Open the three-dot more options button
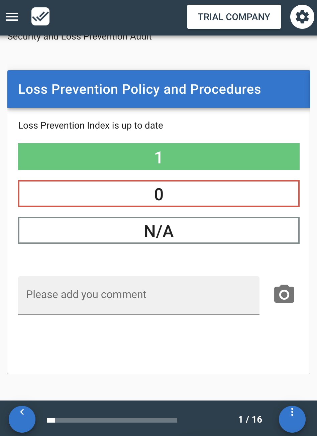 coord(292,419)
